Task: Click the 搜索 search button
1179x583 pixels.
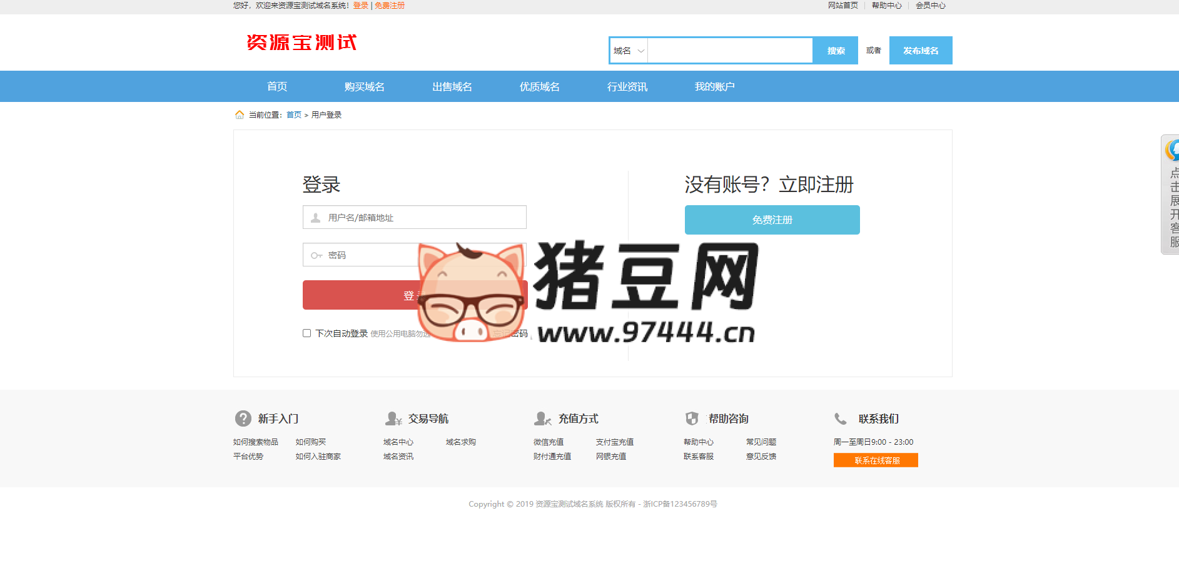Action: click(835, 50)
